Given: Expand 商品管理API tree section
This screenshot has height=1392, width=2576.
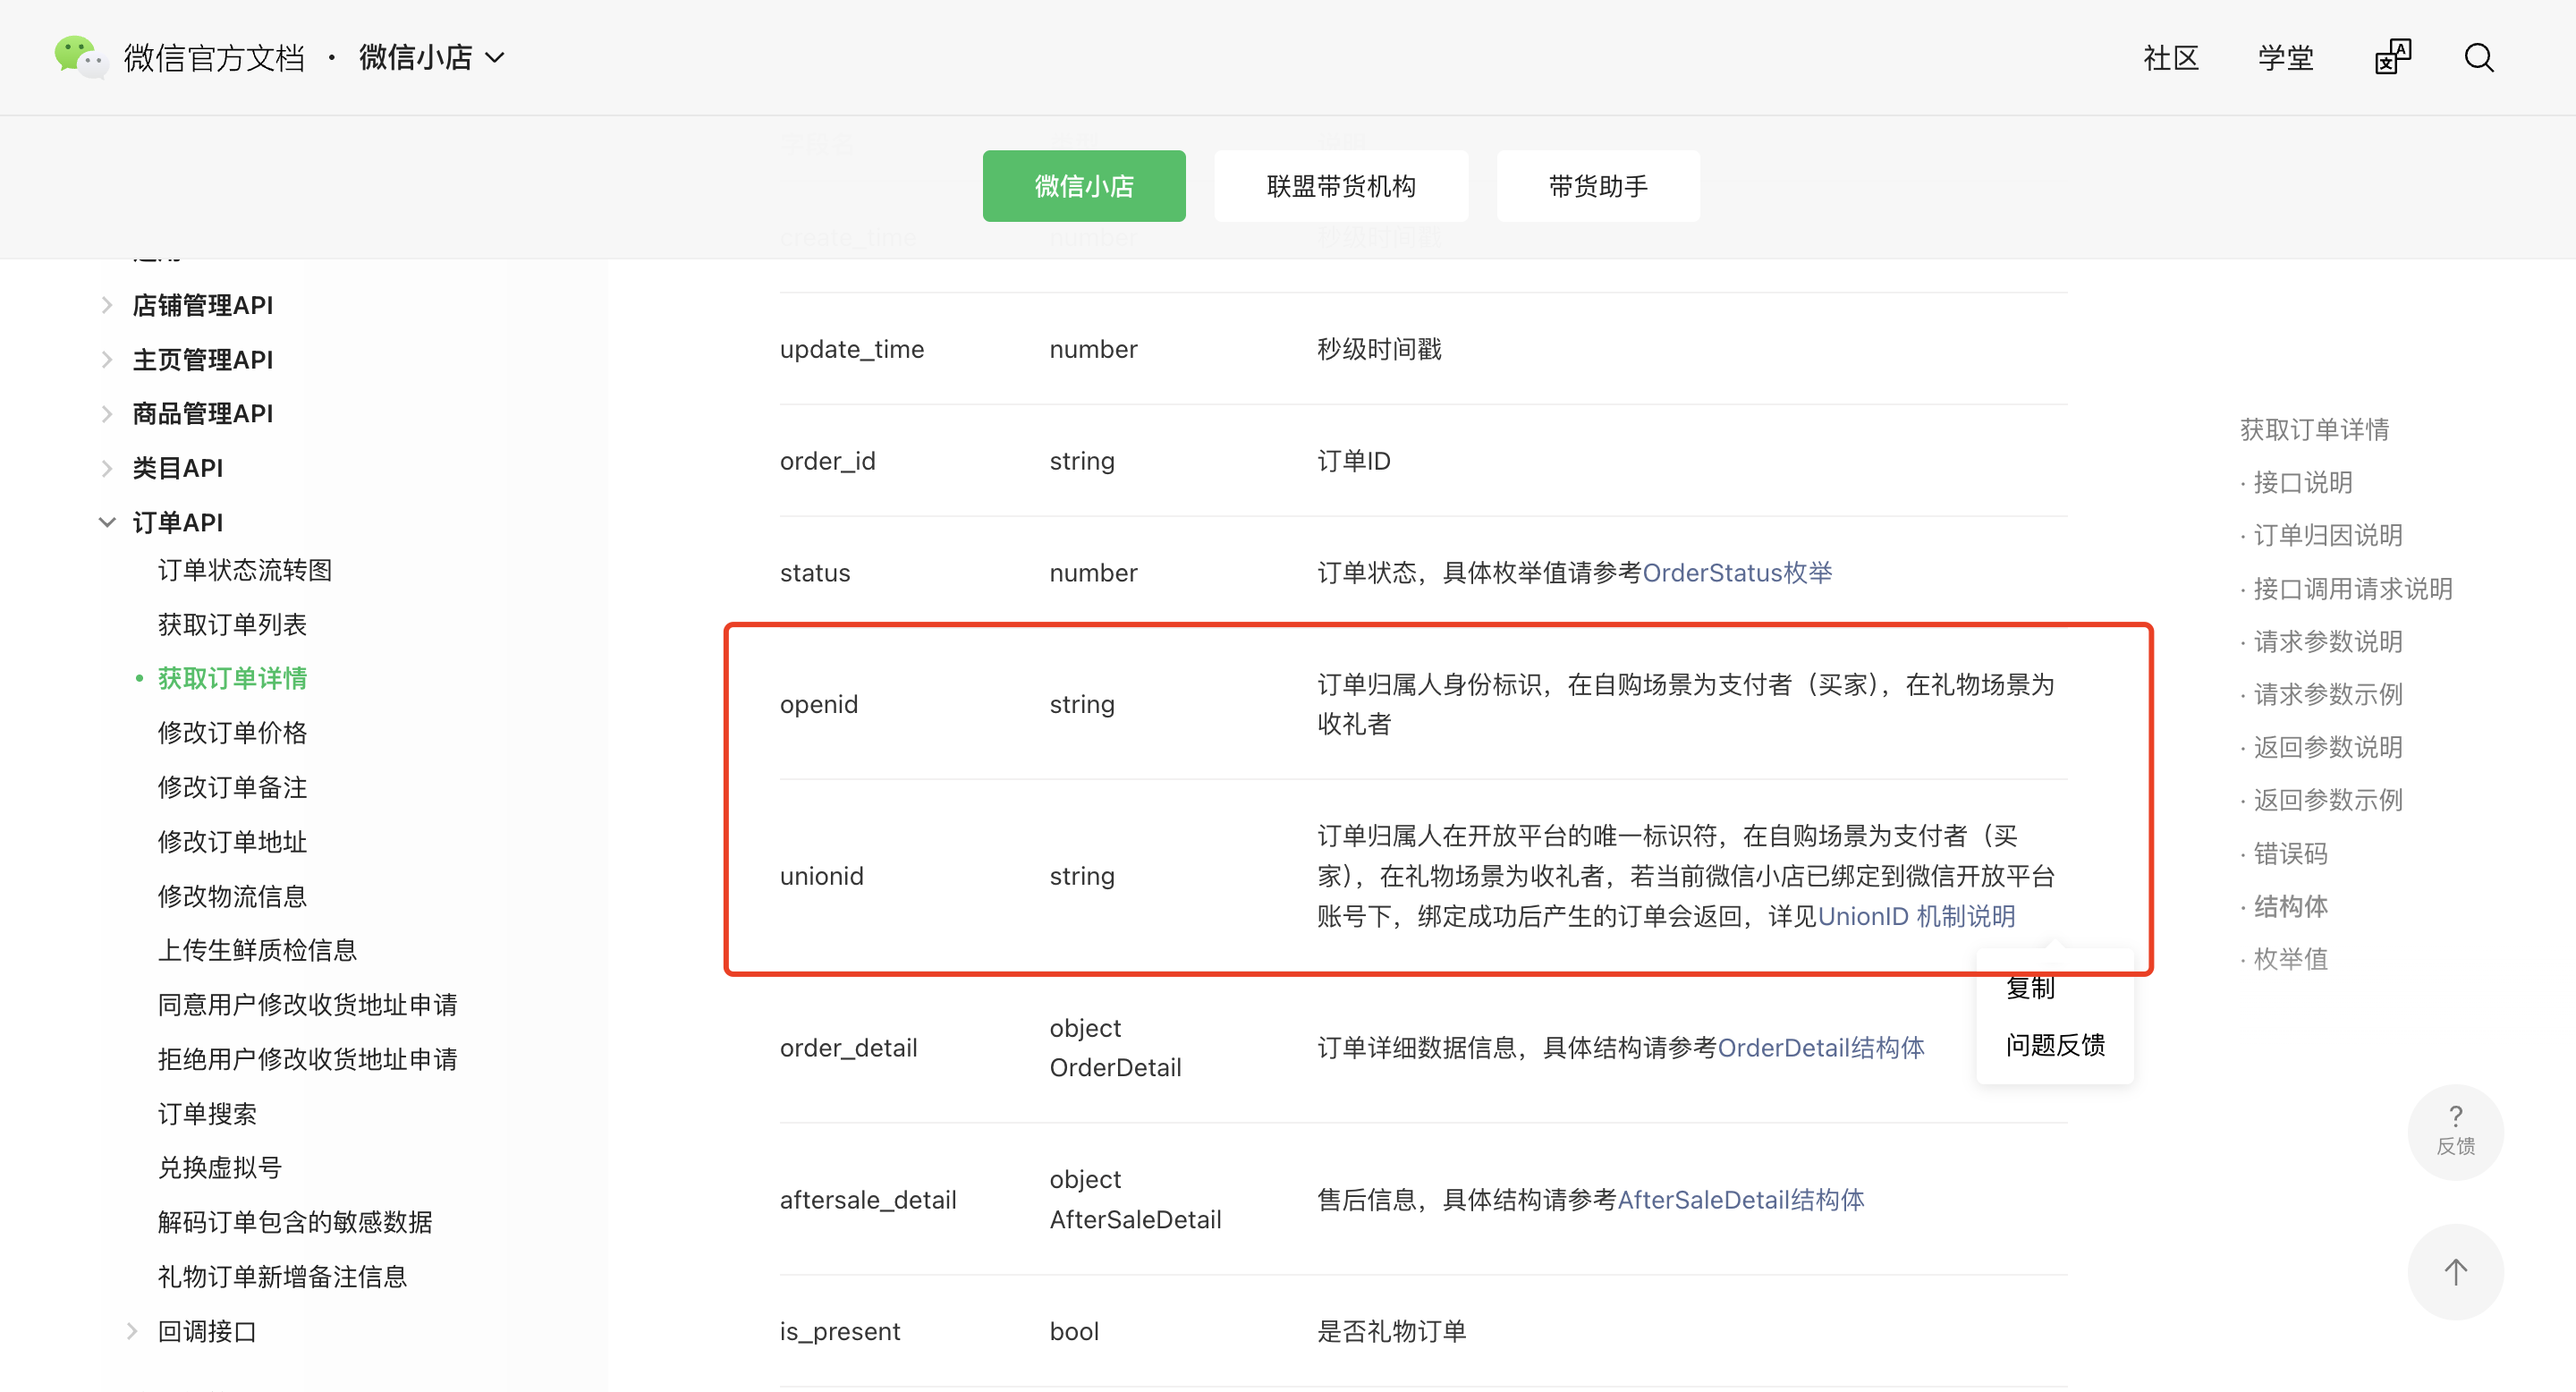Looking at the screenshot, I should click(108, 413).
